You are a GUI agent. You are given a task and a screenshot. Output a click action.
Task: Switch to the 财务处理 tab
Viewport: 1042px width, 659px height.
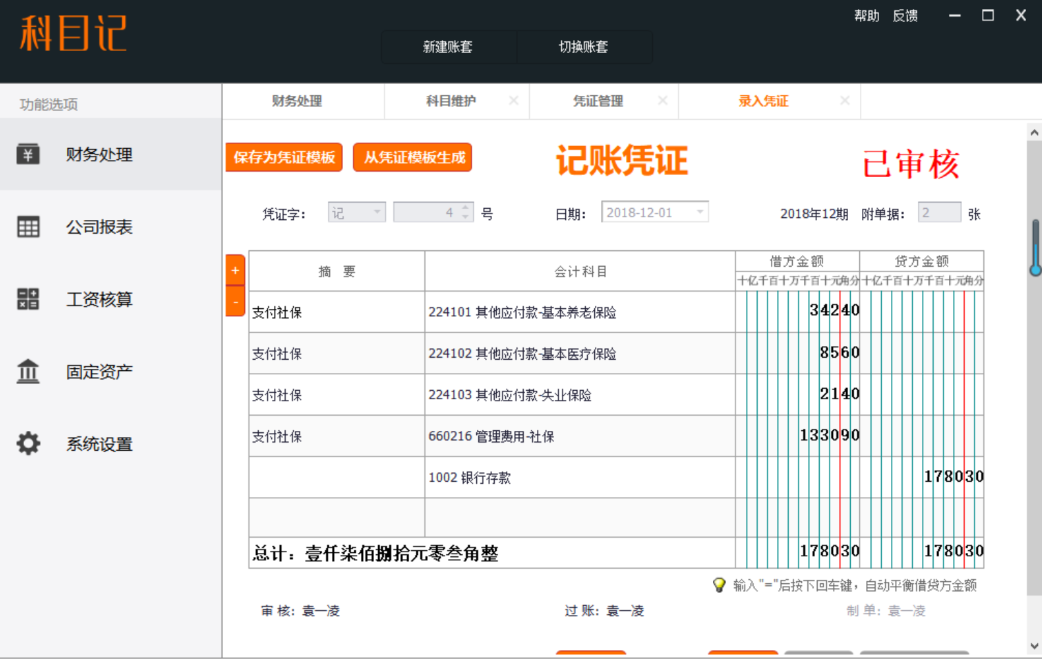pyautogui.click(x=297, y=101)
